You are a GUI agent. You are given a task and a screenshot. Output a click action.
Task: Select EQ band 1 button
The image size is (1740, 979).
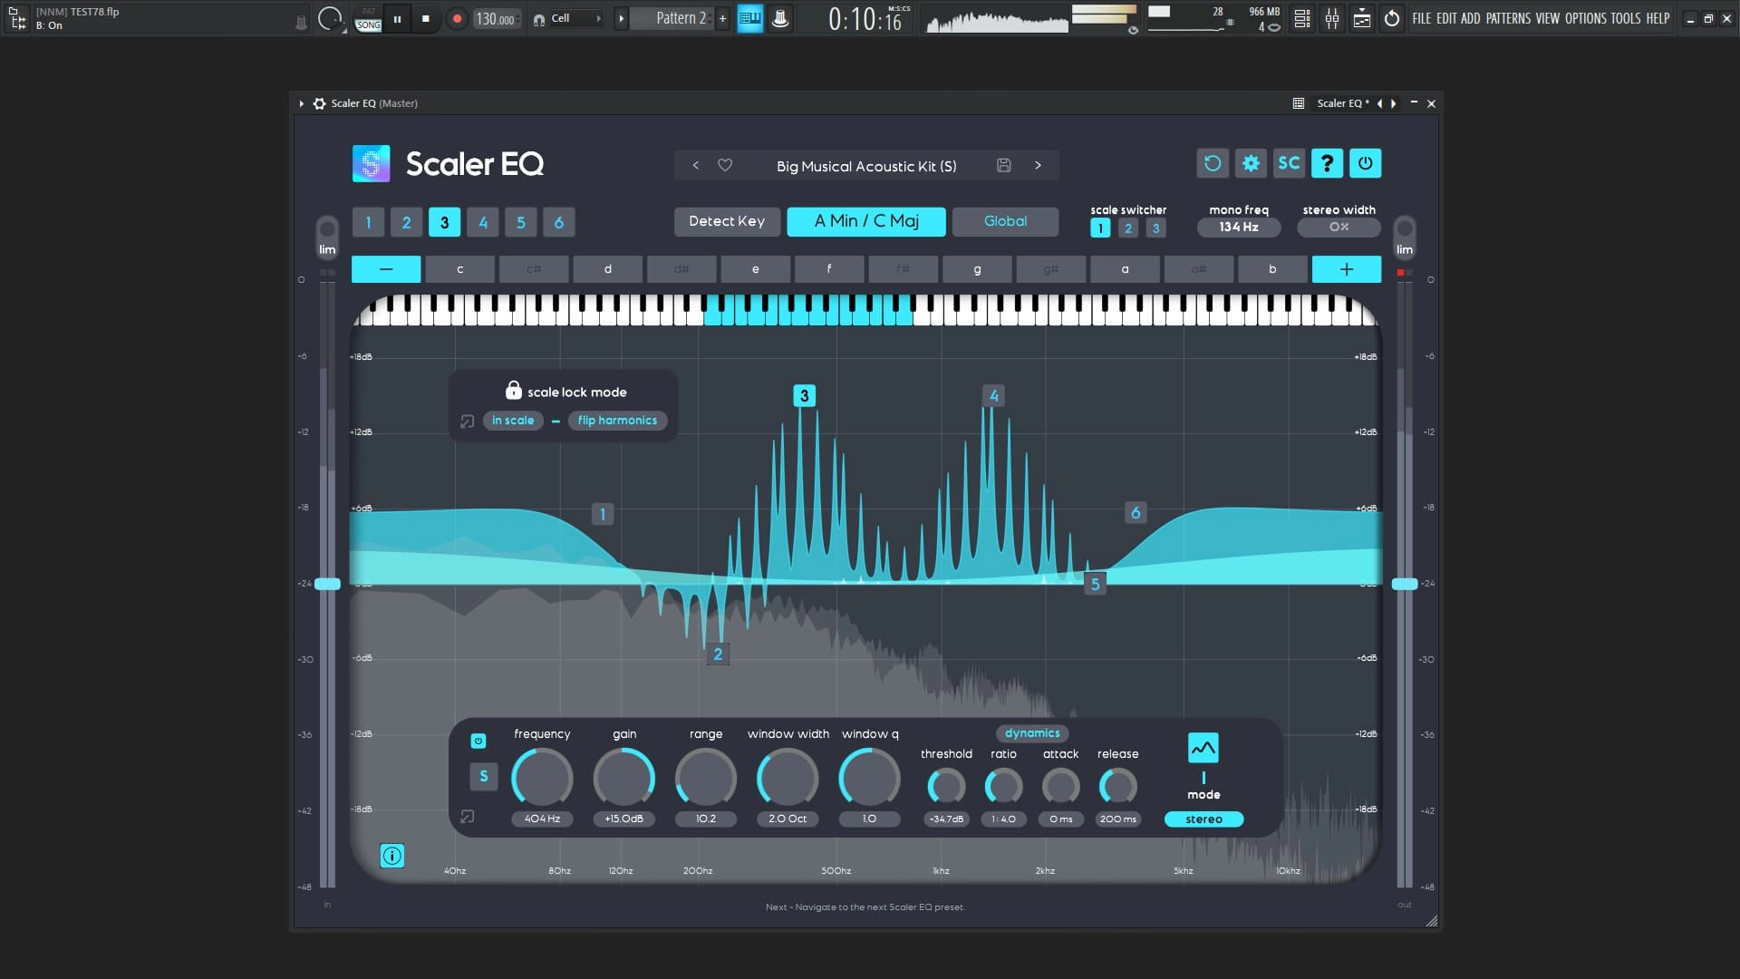(x=368, y=222)
